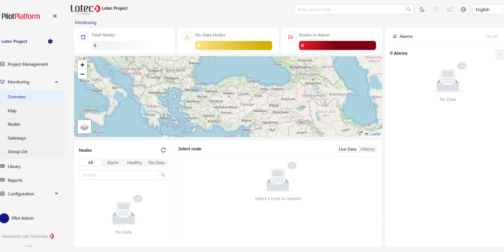Click the history clock icon in header
Screen dimensions: 504x252
[x=436, y=10]
